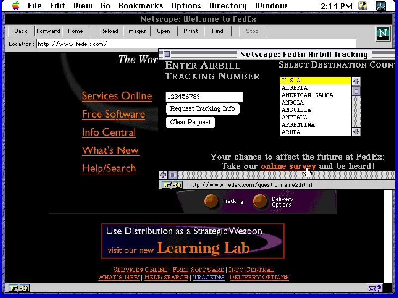
Task: Click the Request Tracking Info button
Action: coord(202,109)
